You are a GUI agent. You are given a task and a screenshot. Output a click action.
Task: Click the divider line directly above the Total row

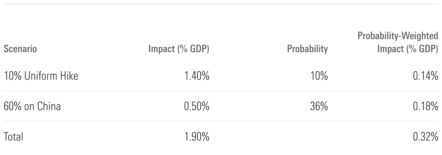[x=221, y=121]
